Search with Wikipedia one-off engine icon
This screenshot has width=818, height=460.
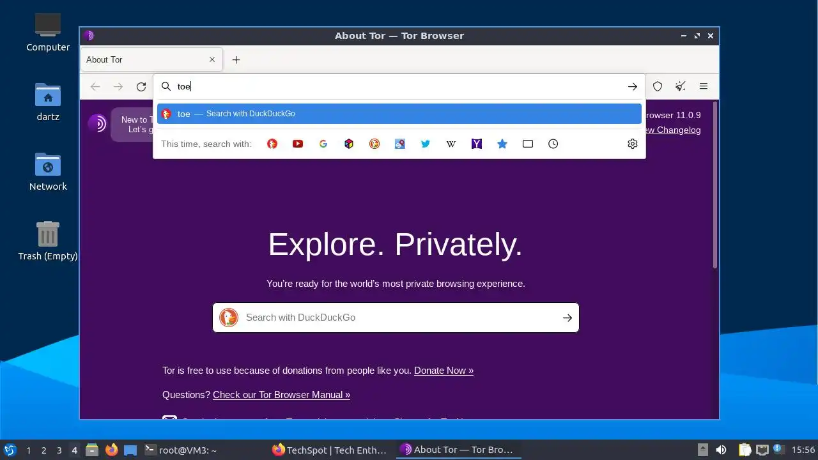[x=451, y=144]
